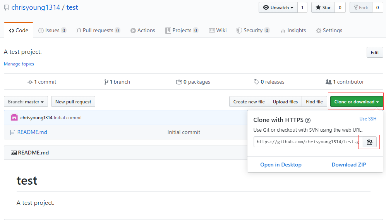The height and width of the screenshot is (223, 386).
Task: Copy the clone URL to clipboard
Action: tap(369, 142)
